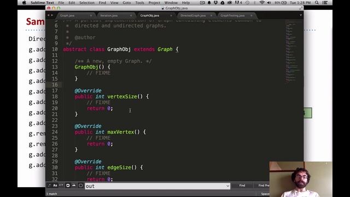Click the next tab arrow
The image size is (350, 197).
tap(52, 15)
